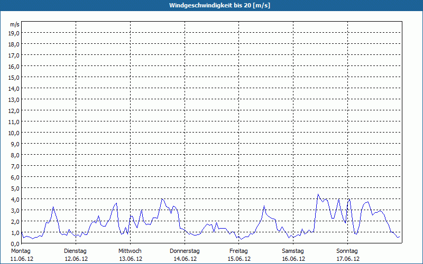Click the 'm/s' unit label
Image resolution: width=423 pixels, height=264 pixels.
click(15, 24)
